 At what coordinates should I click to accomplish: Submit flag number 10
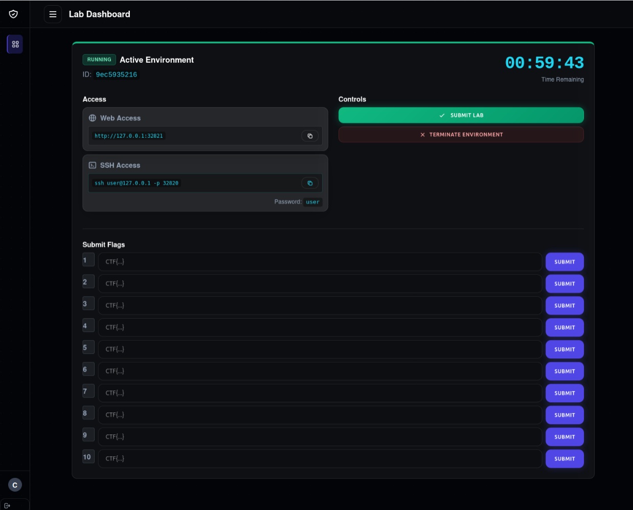(564, 459)
